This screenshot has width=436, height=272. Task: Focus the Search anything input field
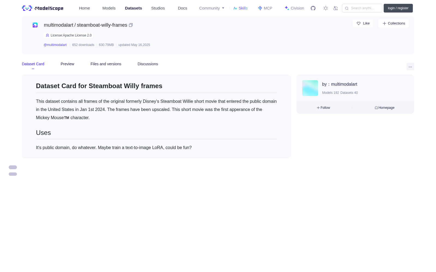[362, 8]
